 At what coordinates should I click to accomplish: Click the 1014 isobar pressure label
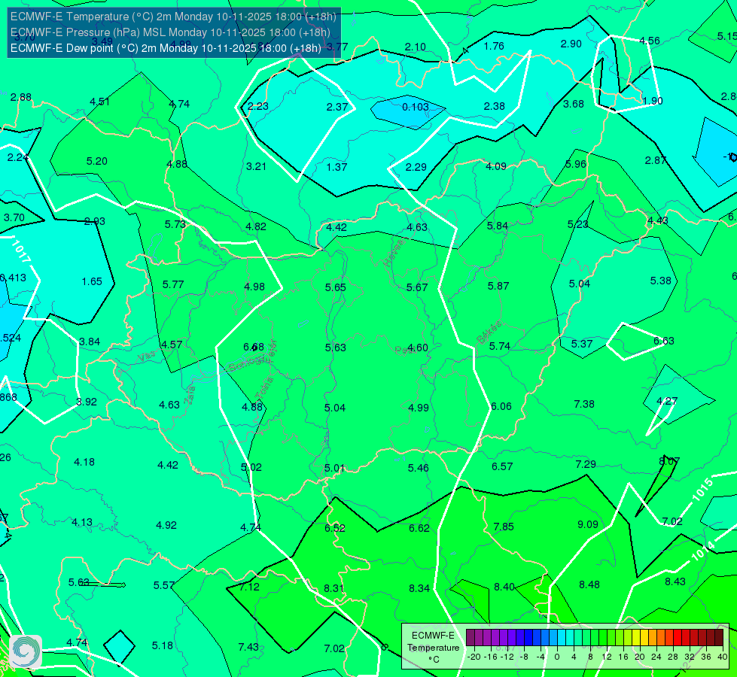pyautogui.click(x=704, y=551)
